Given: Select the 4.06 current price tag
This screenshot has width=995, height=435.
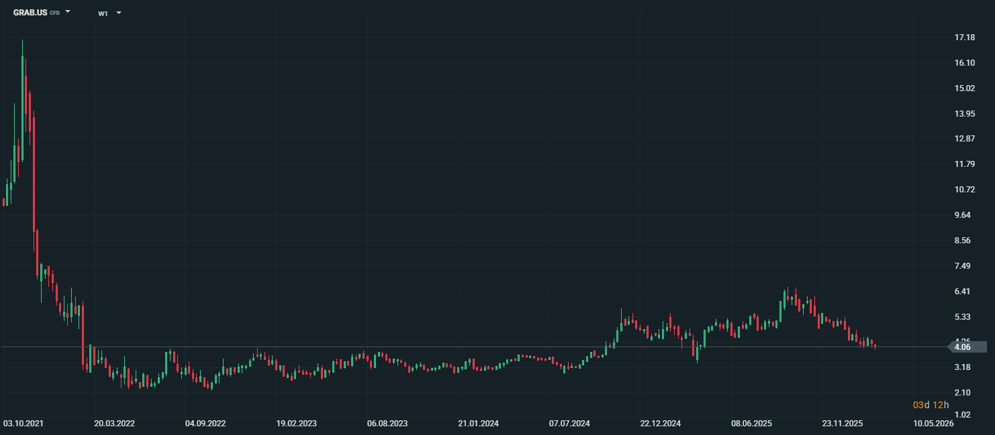Looking at the screenshot, I should point(967,347).
